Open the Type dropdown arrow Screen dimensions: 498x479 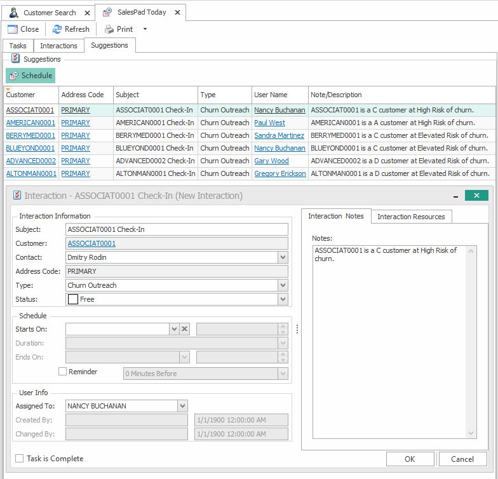click(283, 285)
